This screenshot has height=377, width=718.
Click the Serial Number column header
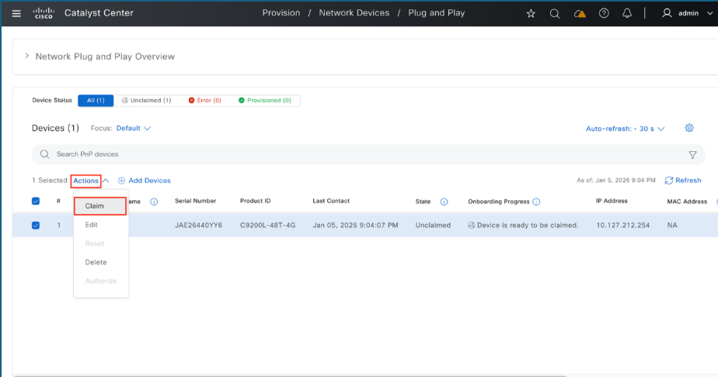195,201
